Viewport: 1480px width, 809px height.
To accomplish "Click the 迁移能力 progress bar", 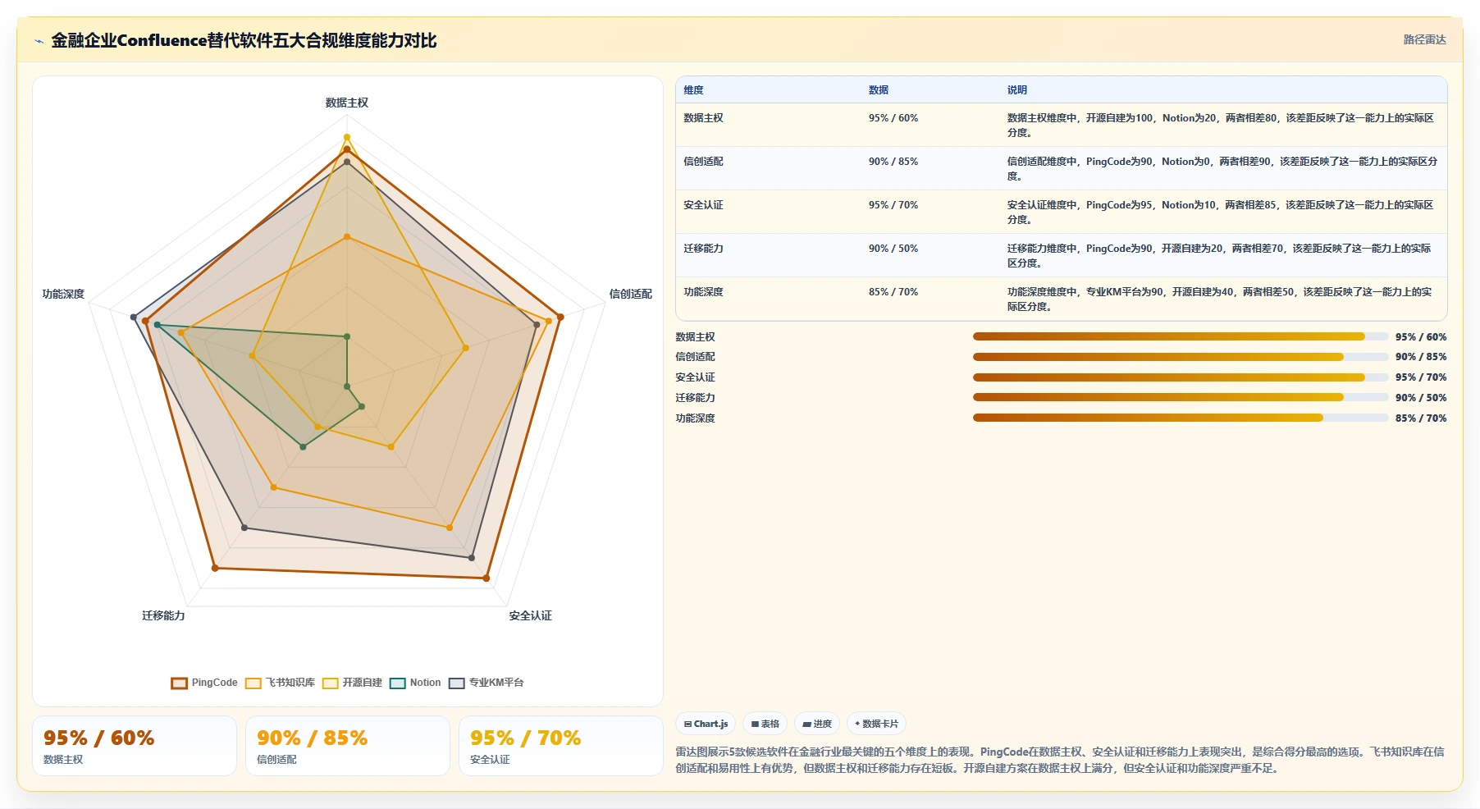I will coord(1181,397).
